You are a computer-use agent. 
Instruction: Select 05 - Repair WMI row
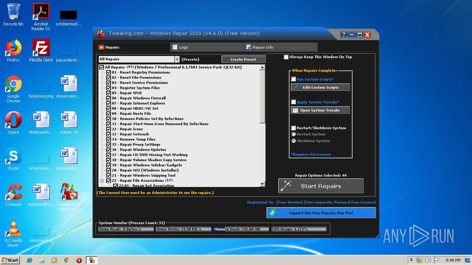click(127, 93)
